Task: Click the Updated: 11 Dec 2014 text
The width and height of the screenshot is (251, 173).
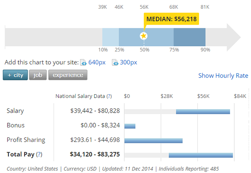Action: pos(128,169)
